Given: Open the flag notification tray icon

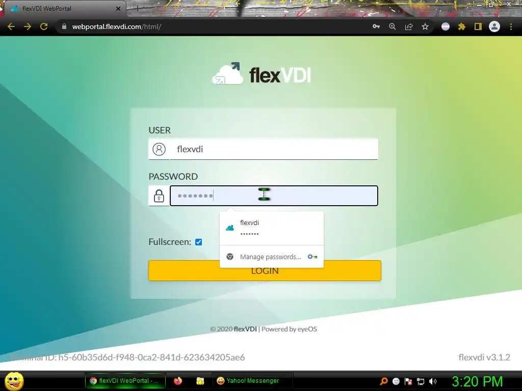Looking at the screenshot, I should pyautogui.click(x=408, y=381).
